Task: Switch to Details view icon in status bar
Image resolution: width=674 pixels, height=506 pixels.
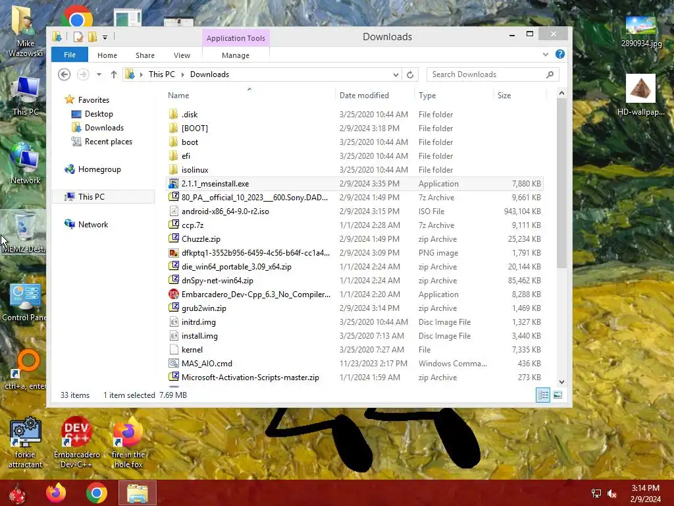Action: pyautogui.click(x=543, y=395)
